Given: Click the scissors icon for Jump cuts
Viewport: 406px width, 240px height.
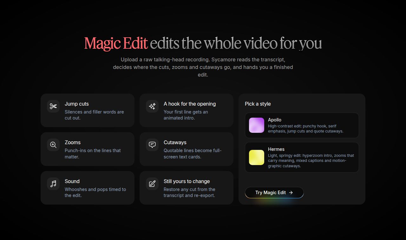Looking at the screenshot, I should [53, 106].
